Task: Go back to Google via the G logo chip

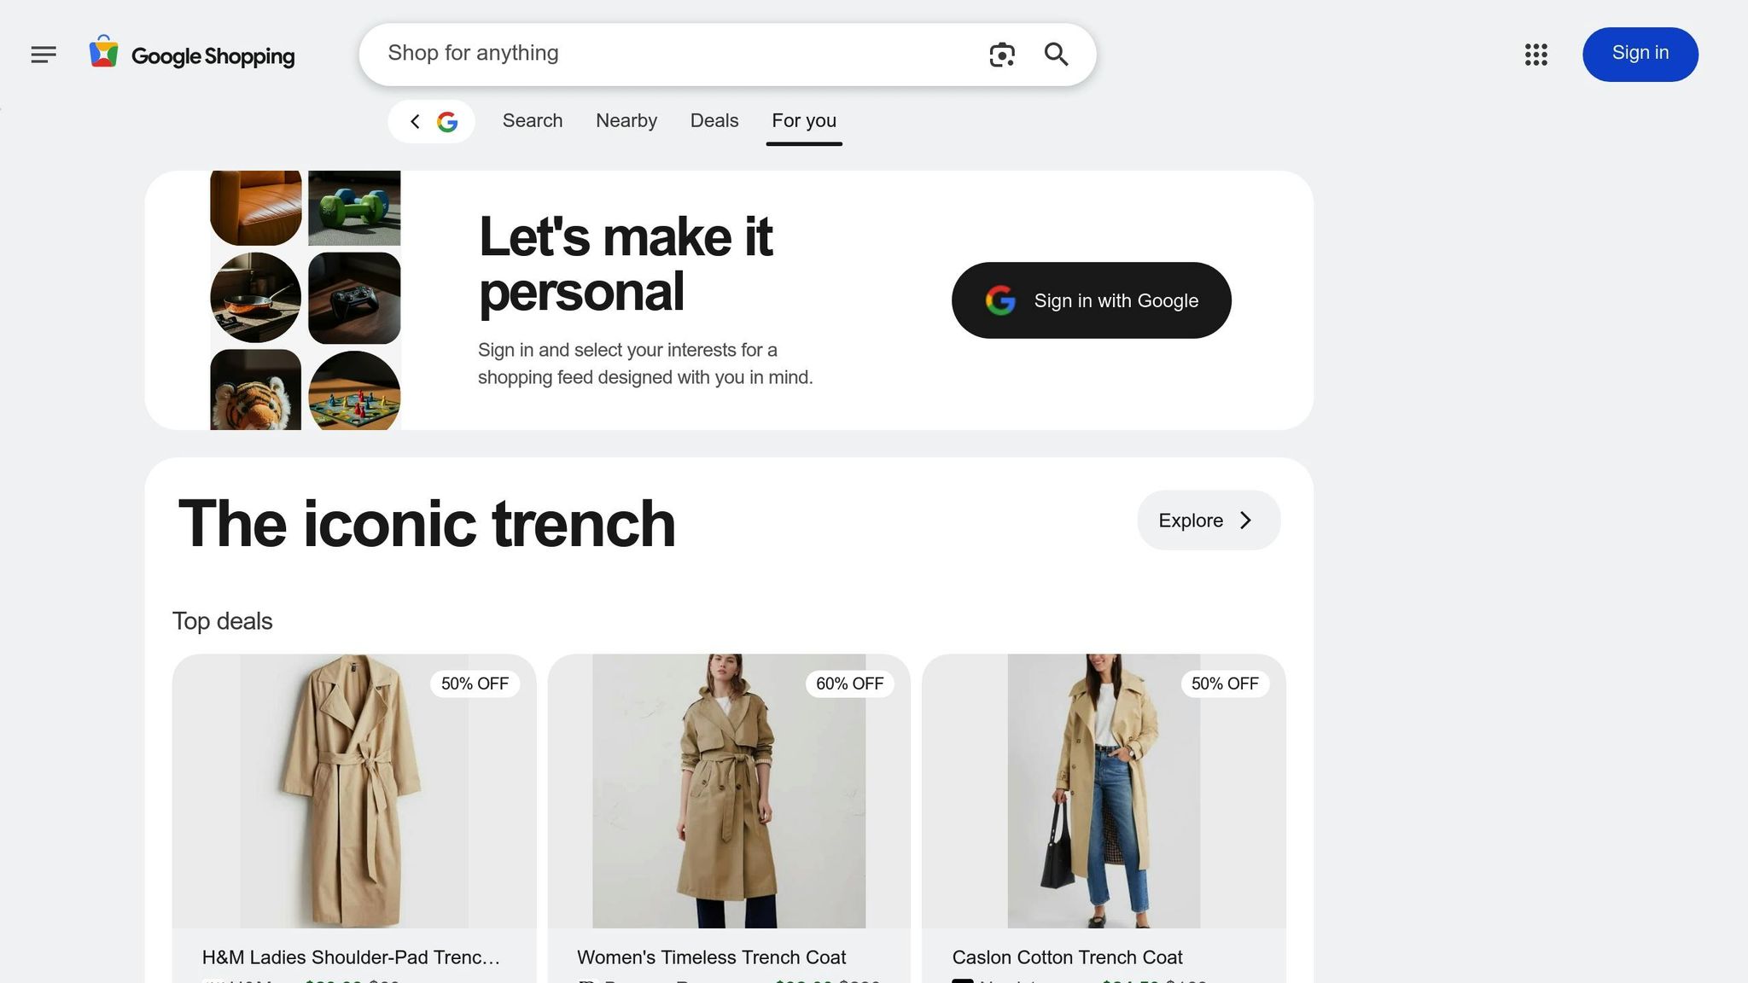Action: (x=447, y=121)
